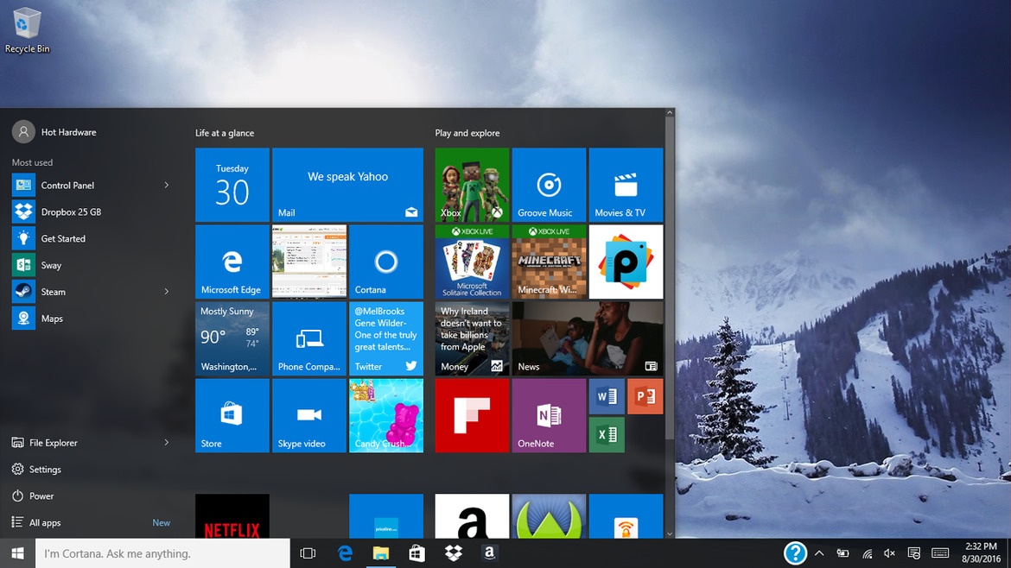Open the Mail tile

click(x=347, y=185)
